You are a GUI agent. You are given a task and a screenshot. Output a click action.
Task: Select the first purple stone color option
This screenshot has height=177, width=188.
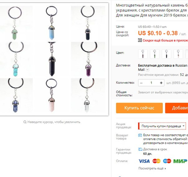(x=143, y=54)
